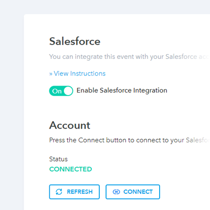This screenshot has height=210, width=210.
Task: Click the 'Press the Connect button' text
Action: point(130,140)
